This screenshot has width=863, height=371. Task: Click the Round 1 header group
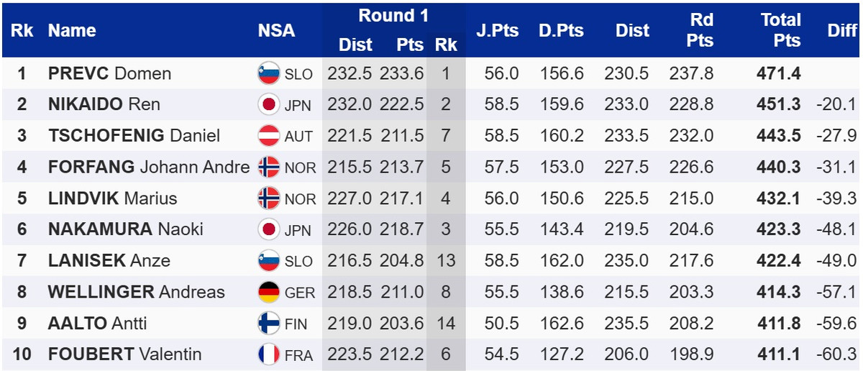(x=387, y=16)
